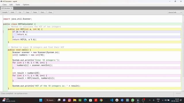
Task: Click the BlueJ taskbar icon
Action: [138, 100]
